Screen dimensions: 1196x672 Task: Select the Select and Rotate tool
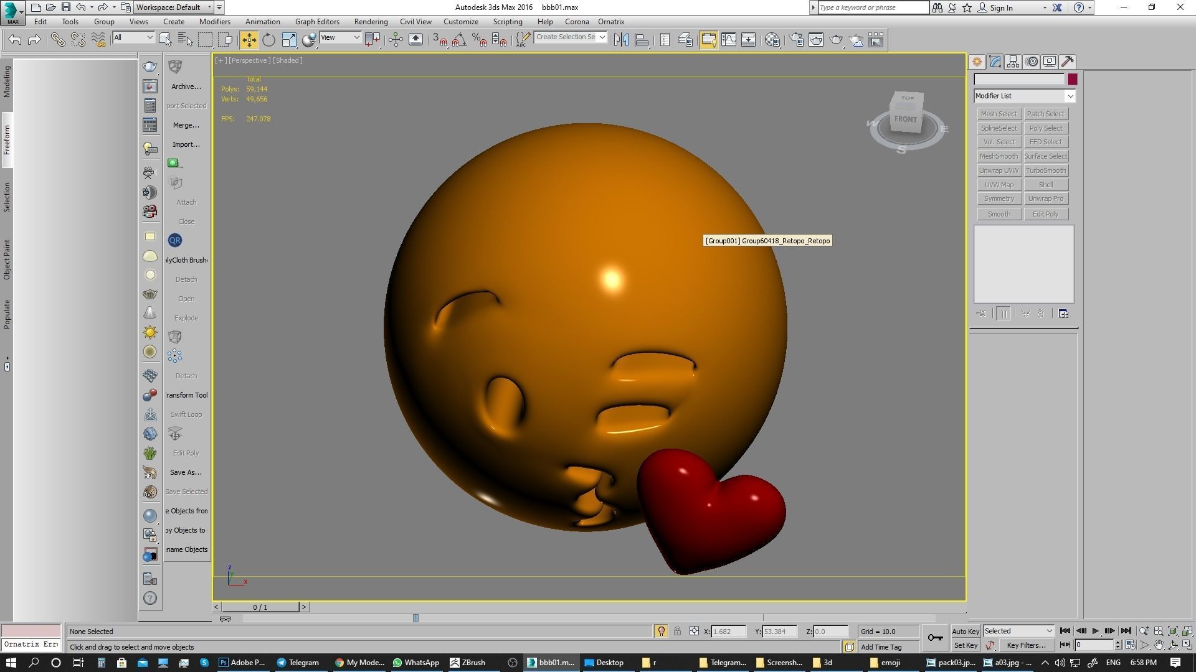pyautogui.click(x=268, y=40)
